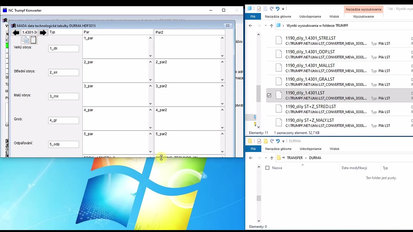The height and width of the screenshot is (232, 413).
Task: Close the MADA data technologické tabulky dialog
Action: pyautogui.click(x=227, y=26)
